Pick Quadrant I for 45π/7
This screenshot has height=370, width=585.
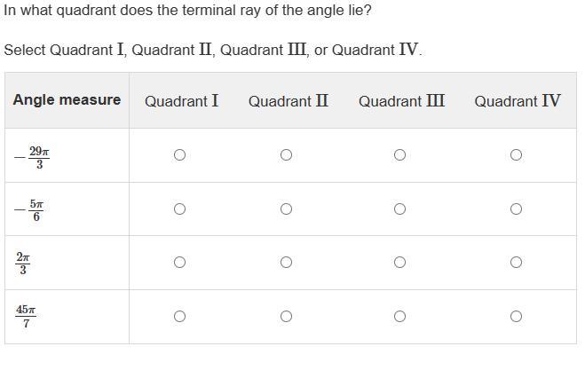click(179, 317)
